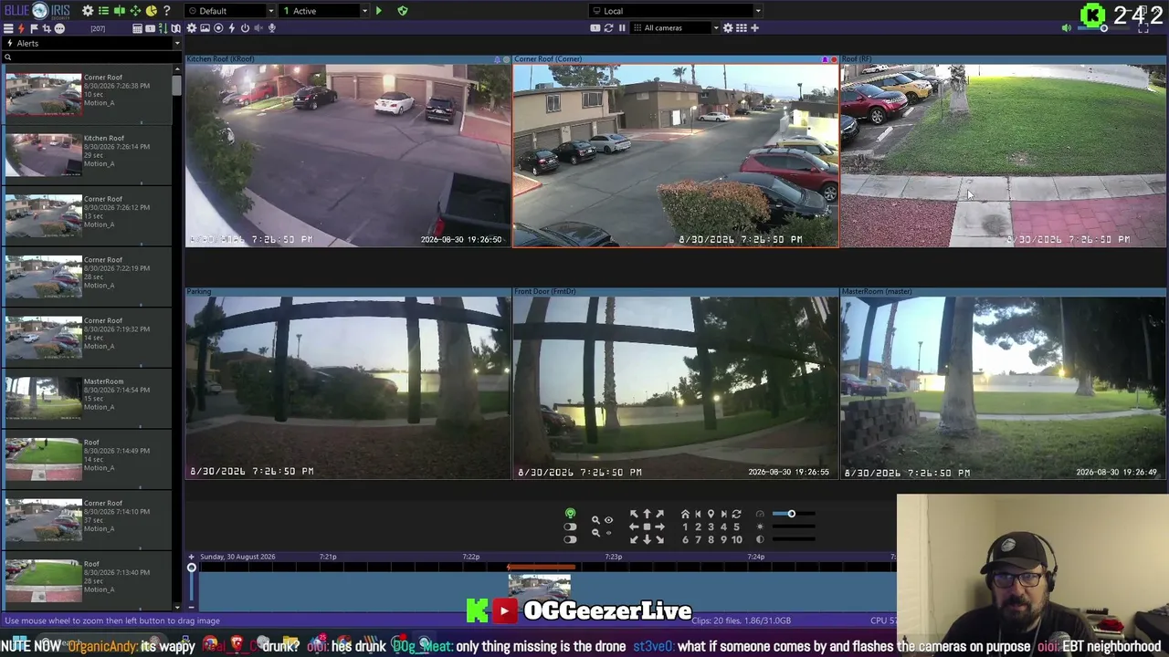Viewport: 1169px width, 657px height.
Task: Select the red alerts lightning icon
Action: [21, 28]
